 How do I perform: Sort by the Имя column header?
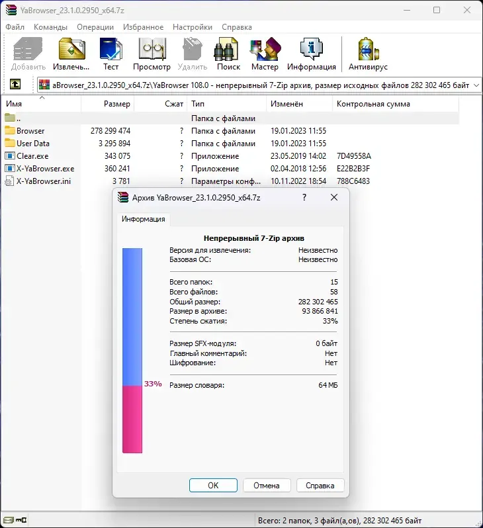click(x=42, y=104)
